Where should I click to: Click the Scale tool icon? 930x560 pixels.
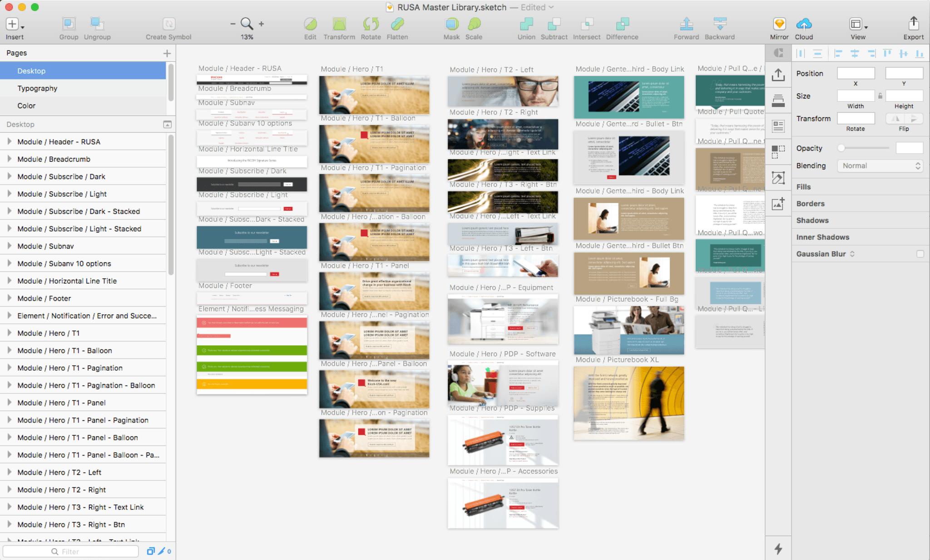pyautogui.click(x=474, y=24)
